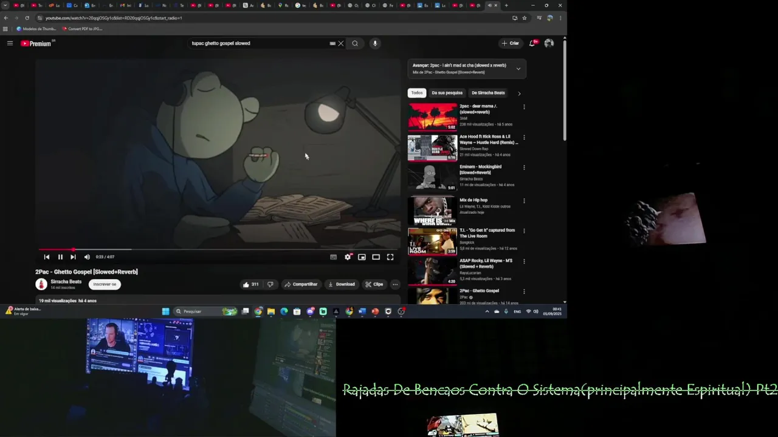Image resolution: width=778 pixels, height=437 pixels.
Task: Clear the search text with the X
Action: pos(341,43)
